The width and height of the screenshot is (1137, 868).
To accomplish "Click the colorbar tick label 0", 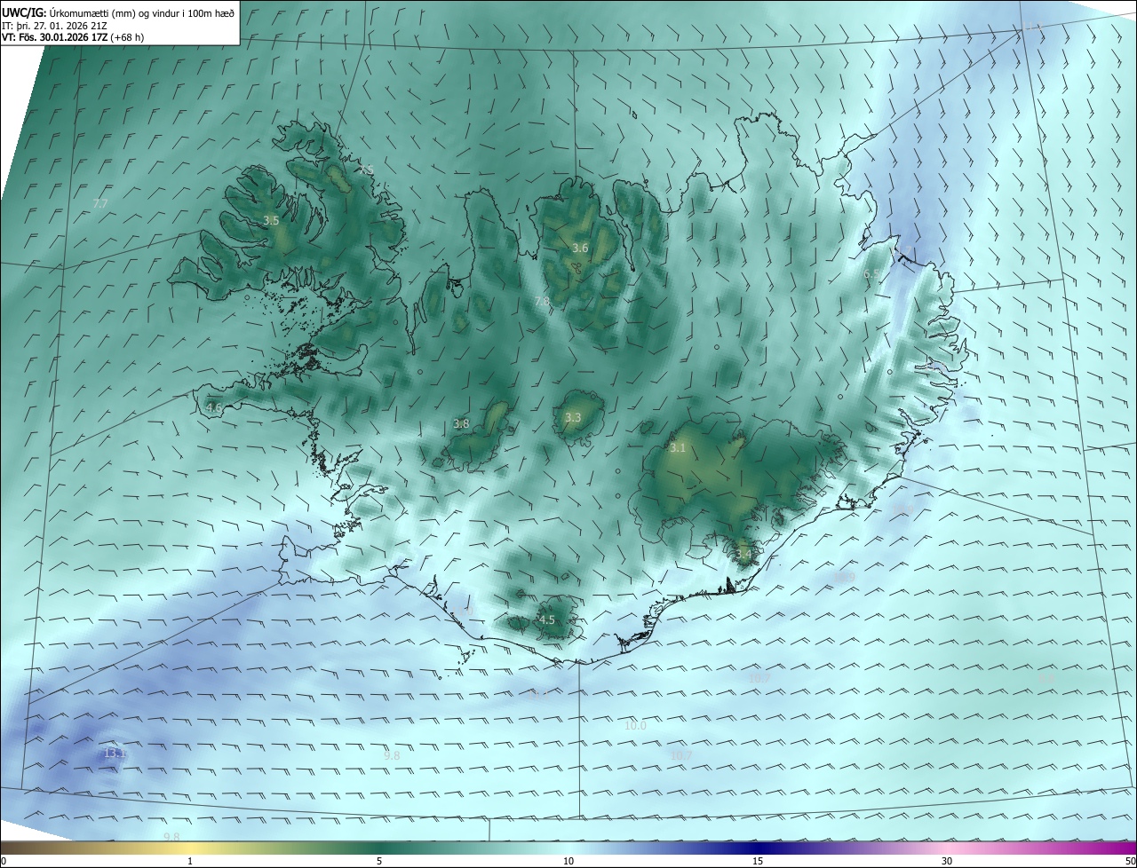I will pos(4,861).
